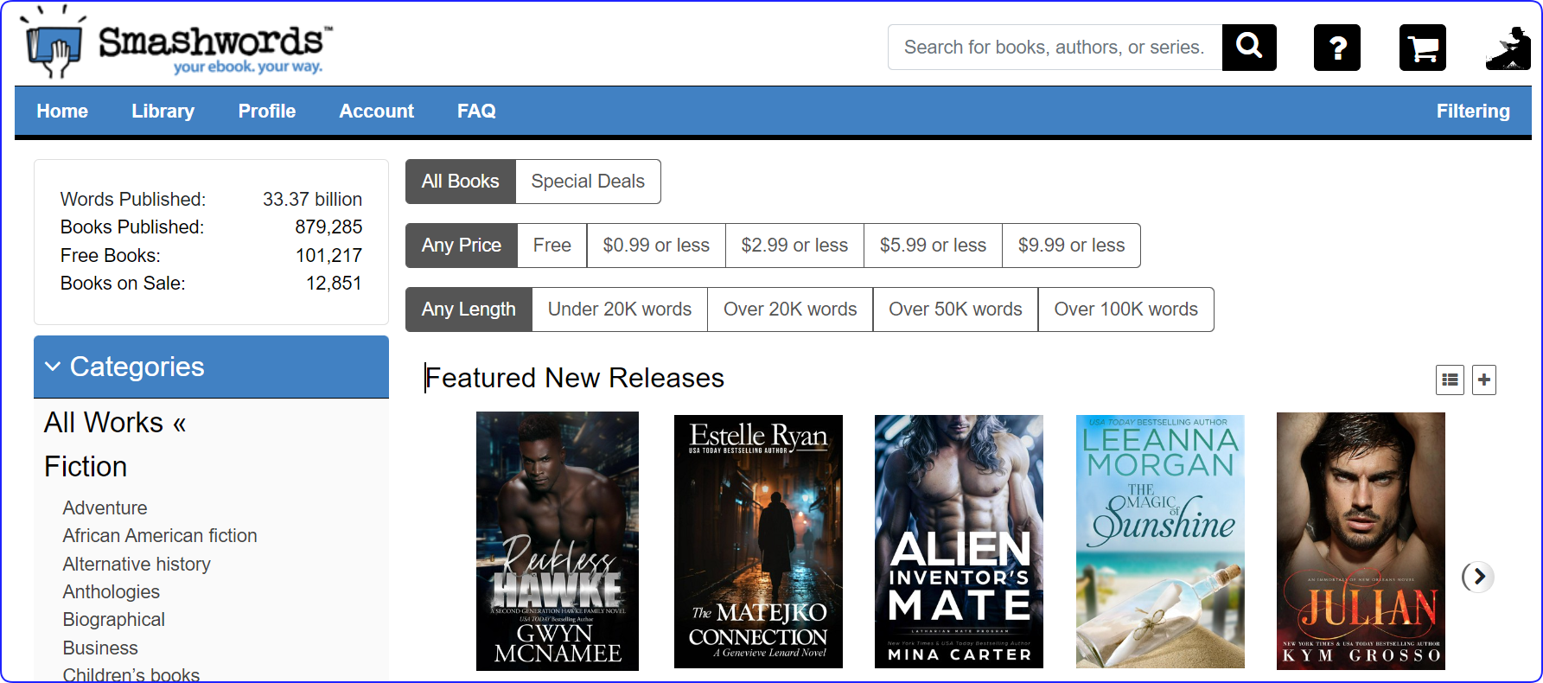Open the Anthologies category
Image resolution: width=1543 pixels, height=683 pixels.
click(x=111, y=592)
